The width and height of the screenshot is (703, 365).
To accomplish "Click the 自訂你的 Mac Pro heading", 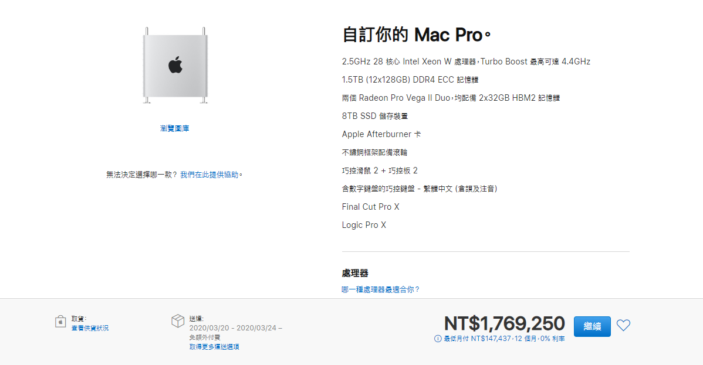I will coord(417,35).
